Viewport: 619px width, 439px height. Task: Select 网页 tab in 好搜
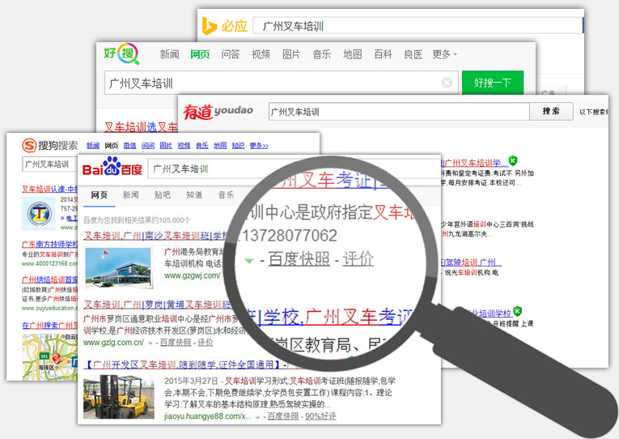[200, 54]
